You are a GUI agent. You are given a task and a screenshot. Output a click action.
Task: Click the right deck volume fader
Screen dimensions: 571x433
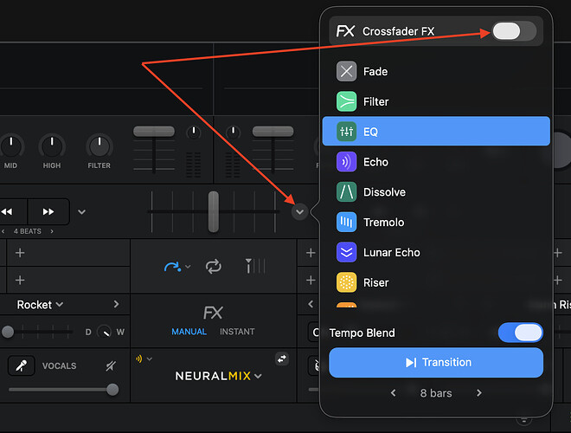pos(273,132)
